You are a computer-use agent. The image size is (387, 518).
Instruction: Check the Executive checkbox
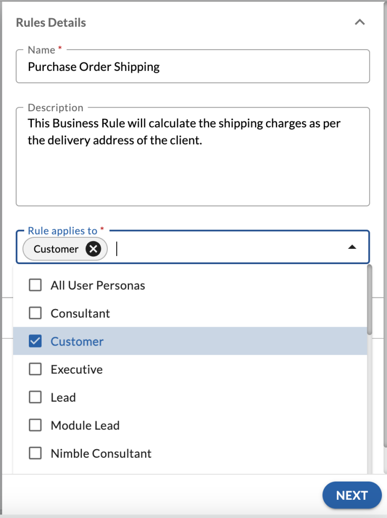click(x=35, y=369)
